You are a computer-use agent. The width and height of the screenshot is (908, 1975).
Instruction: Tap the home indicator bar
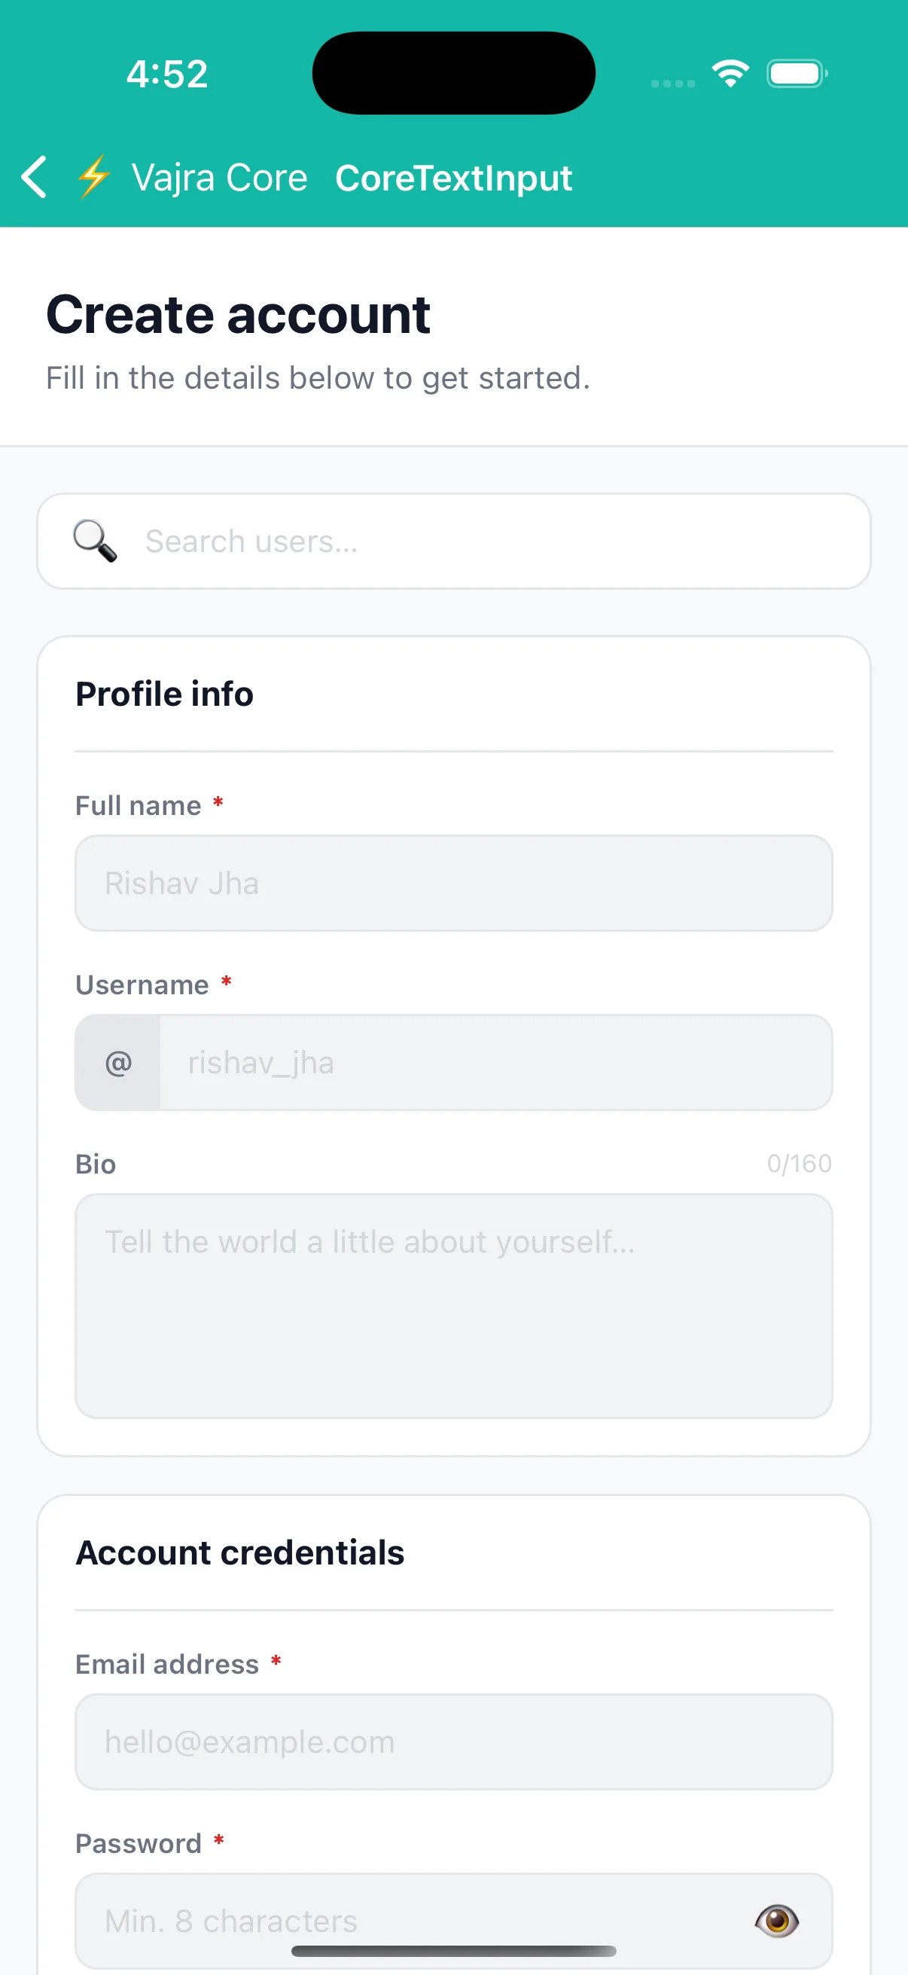point(453,1951)
